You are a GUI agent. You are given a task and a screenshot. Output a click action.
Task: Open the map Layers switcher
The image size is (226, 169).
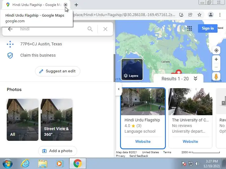pyautogui.click(x=132, y=69)
